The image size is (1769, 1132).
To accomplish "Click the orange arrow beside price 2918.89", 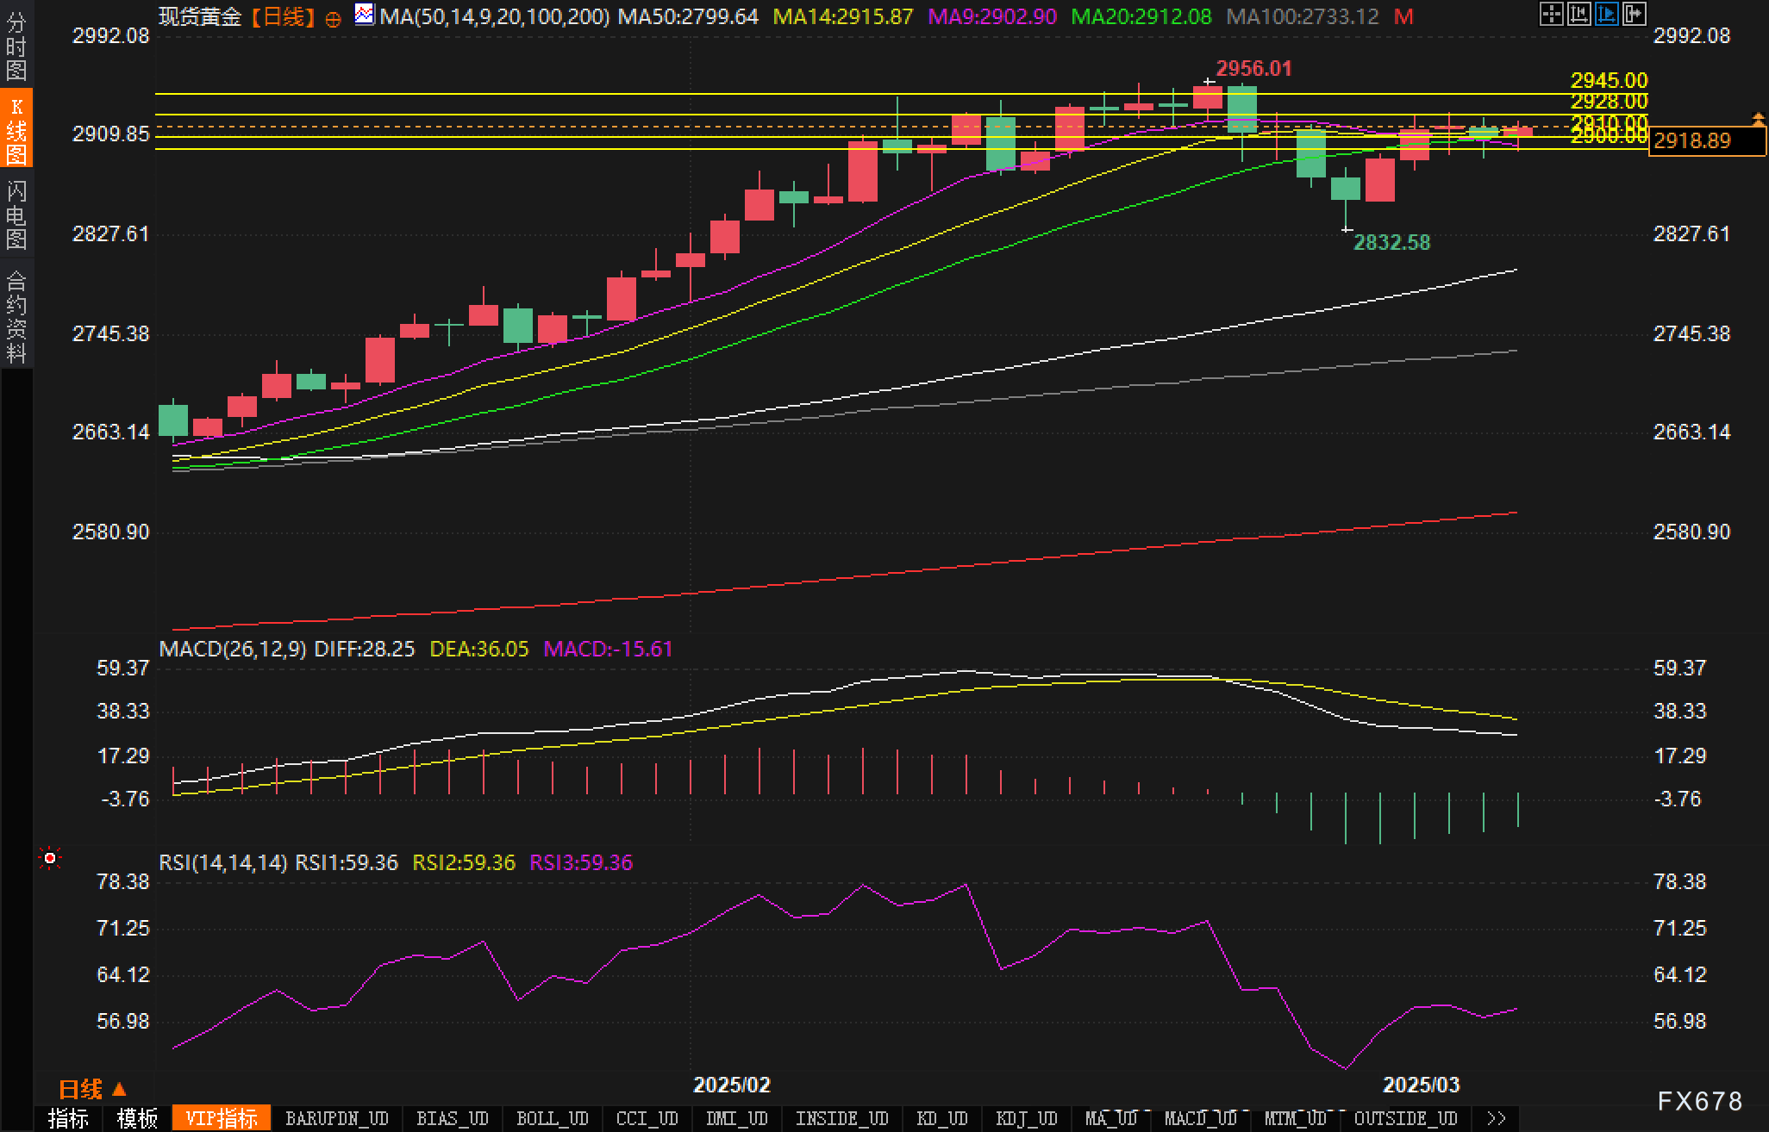I will click(1758, 119).
